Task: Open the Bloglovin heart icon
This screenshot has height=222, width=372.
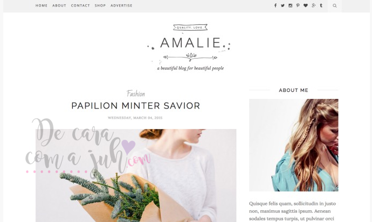Action: click(306, 5)
